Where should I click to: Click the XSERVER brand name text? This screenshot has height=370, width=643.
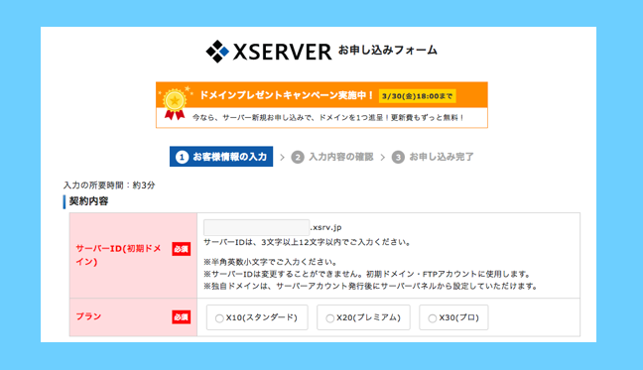click(x=282, y=52)
